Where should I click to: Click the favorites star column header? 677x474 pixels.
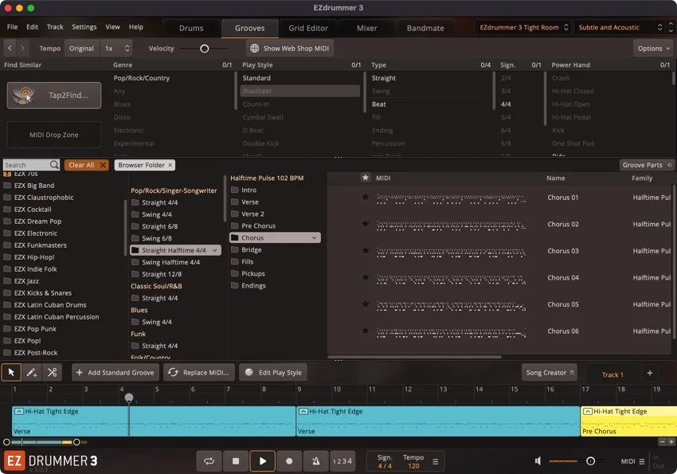(x=366, y=178)
